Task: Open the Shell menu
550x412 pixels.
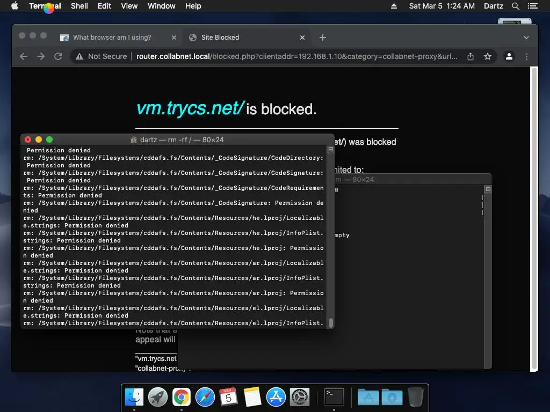Action: [79, 6]
